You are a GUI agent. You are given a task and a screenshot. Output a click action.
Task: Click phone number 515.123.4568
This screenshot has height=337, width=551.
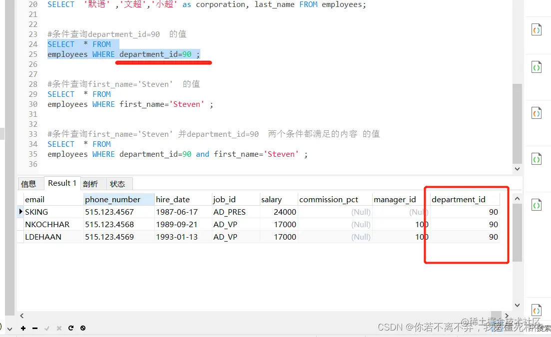(119, 224)
